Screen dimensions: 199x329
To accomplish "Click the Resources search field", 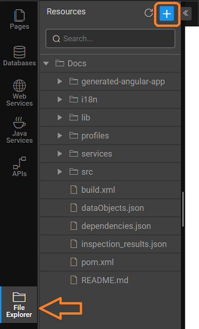I will (x=110, y=39).
